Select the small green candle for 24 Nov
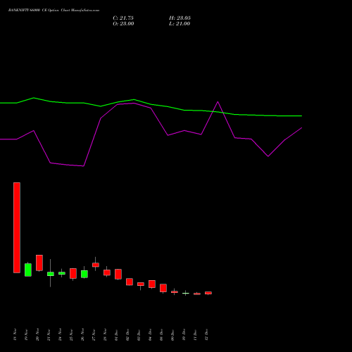The height and width of the screenshot is (352, 352). point(62,273)
